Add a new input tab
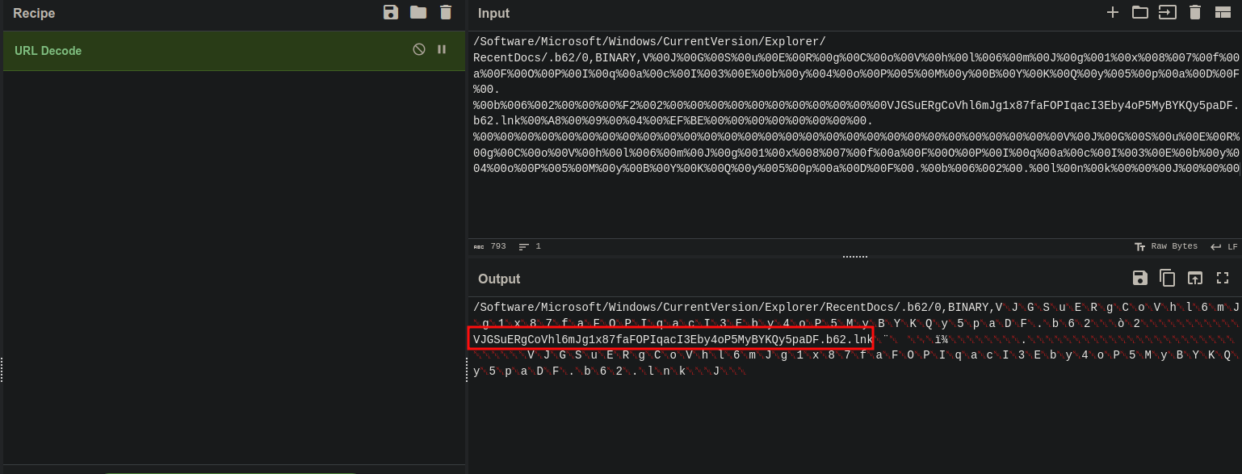1242x474 pixels. (x=1113, y=12)
